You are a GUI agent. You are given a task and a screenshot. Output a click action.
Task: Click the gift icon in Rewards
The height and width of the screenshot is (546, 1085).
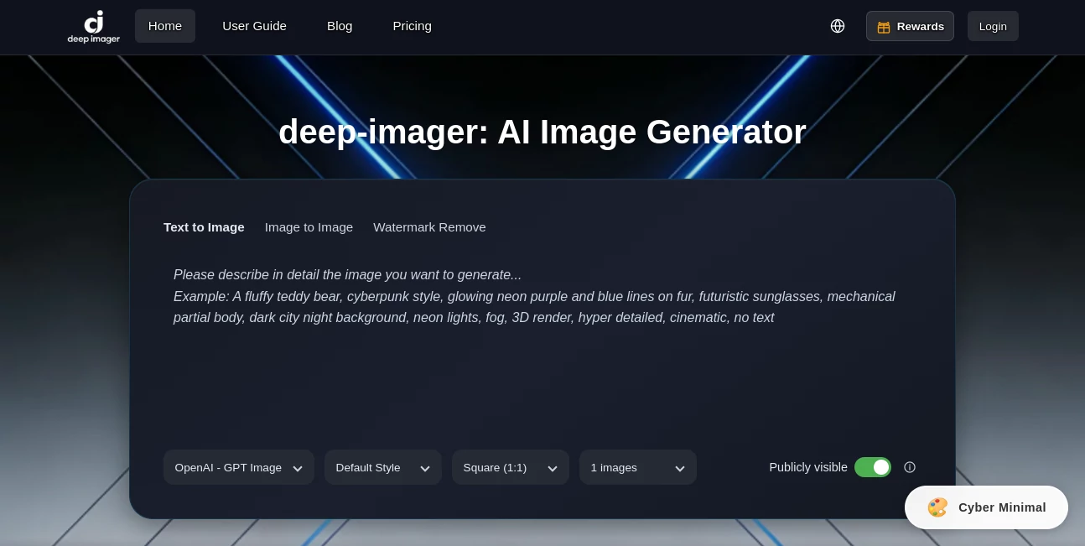[884, 27]
